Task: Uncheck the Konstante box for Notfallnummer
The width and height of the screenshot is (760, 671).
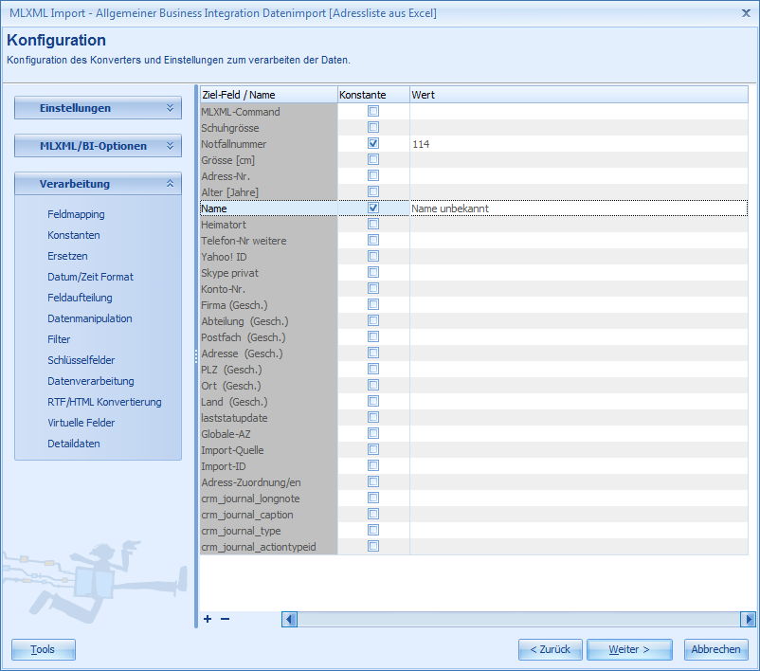Action: click(x=372, y=144)
